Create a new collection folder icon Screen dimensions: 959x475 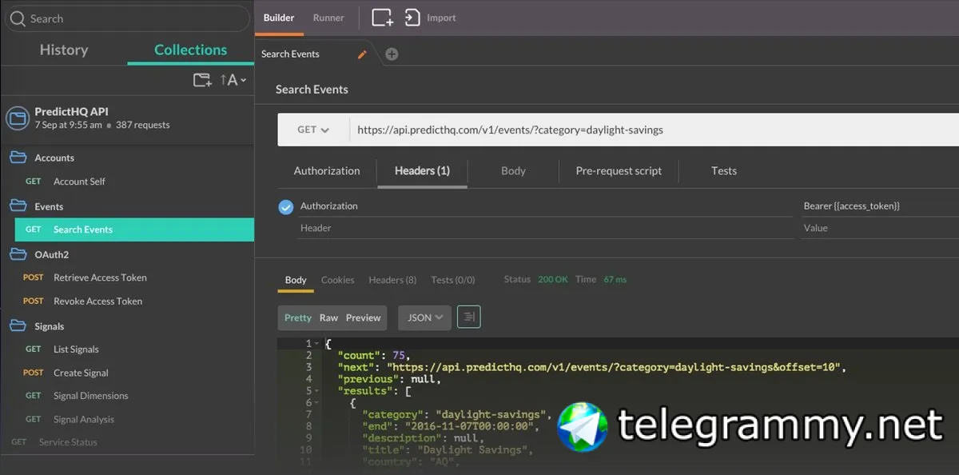click(x=202, y=80)
